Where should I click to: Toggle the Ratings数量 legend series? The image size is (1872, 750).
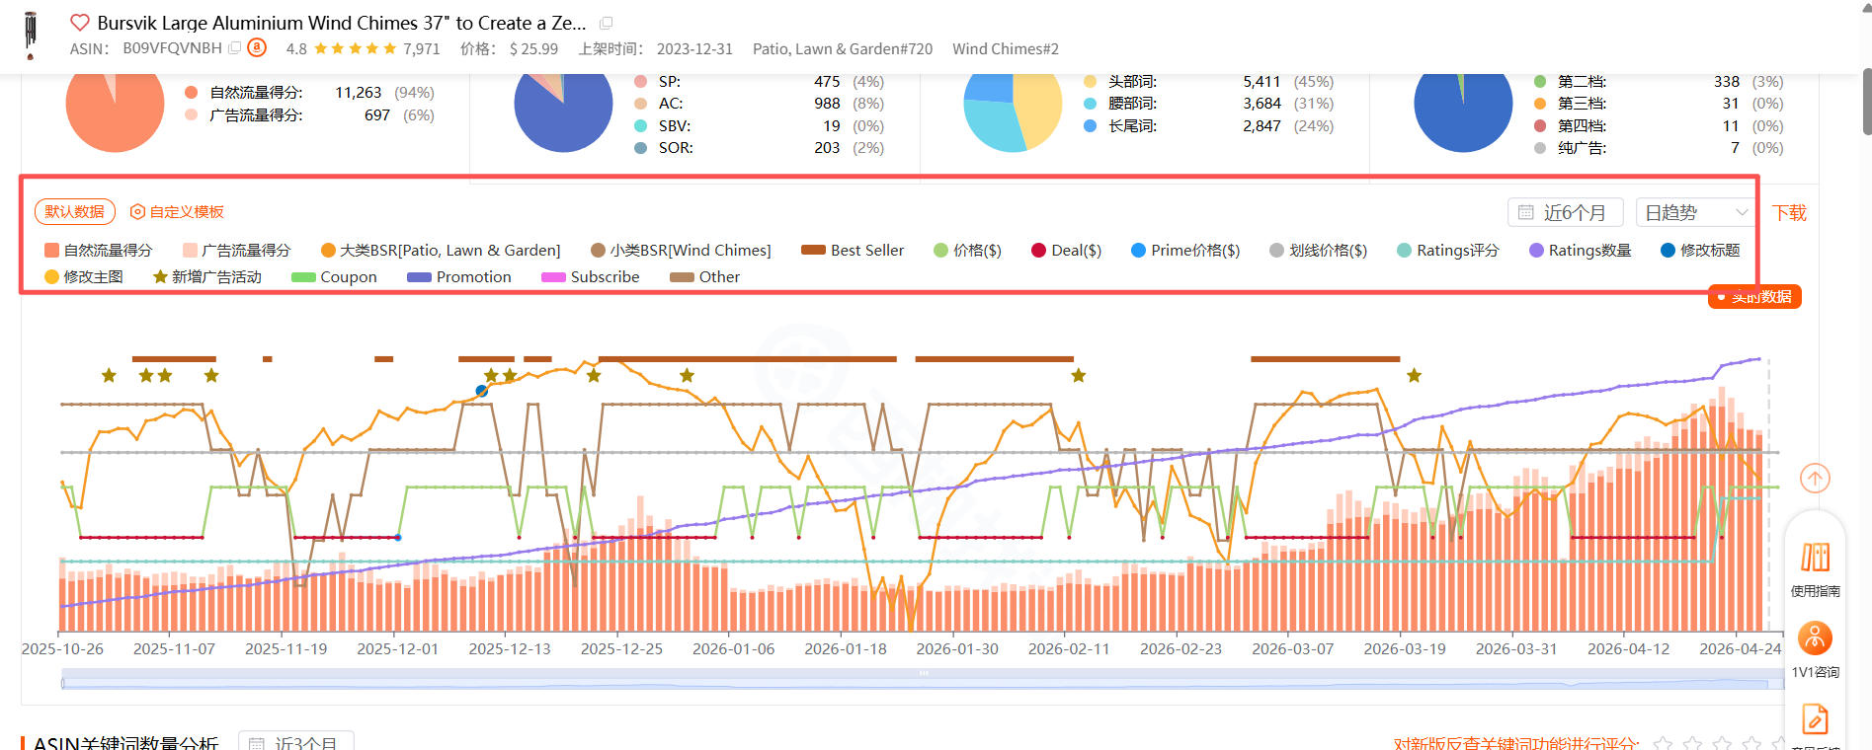tap(1580, 251)
